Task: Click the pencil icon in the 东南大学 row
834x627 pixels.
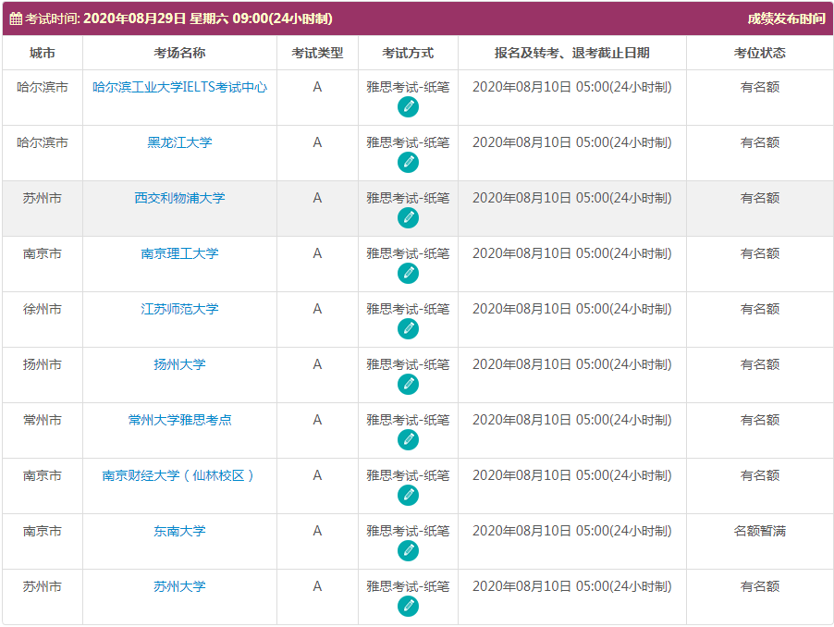Action: coord(408,551)
